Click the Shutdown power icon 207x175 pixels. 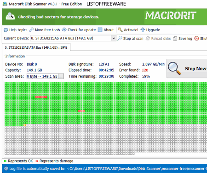196,38
